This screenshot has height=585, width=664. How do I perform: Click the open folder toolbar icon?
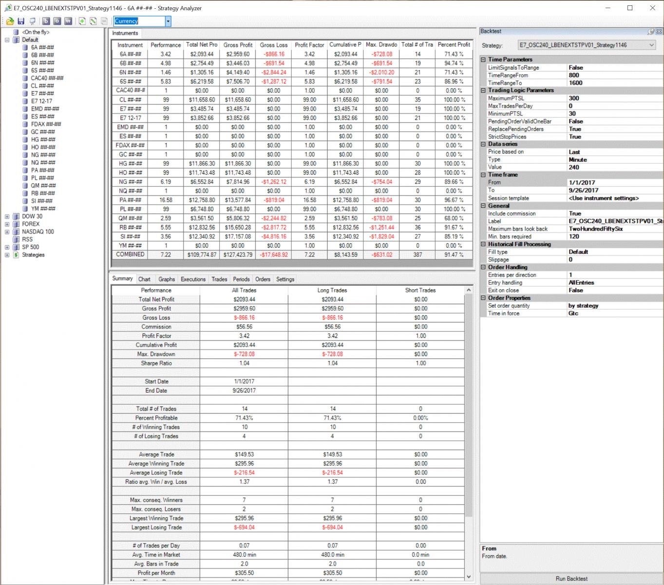tap(10, 21)
